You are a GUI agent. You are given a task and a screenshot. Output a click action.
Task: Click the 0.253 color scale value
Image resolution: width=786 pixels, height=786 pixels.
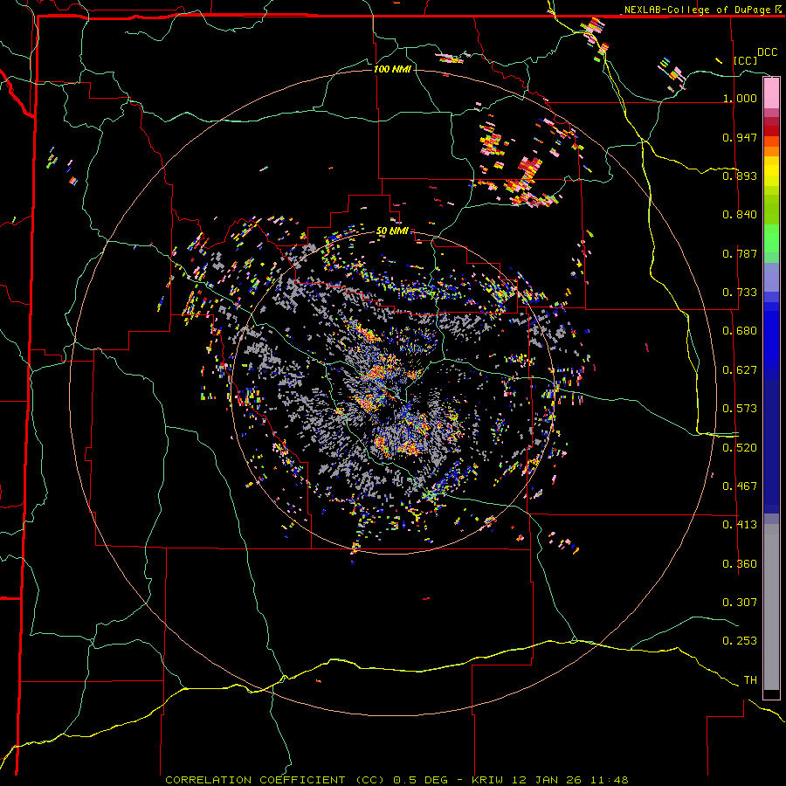[740, 641]
